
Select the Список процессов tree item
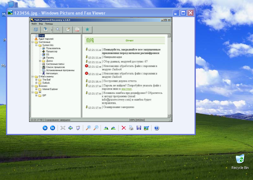tap(55, 67)
